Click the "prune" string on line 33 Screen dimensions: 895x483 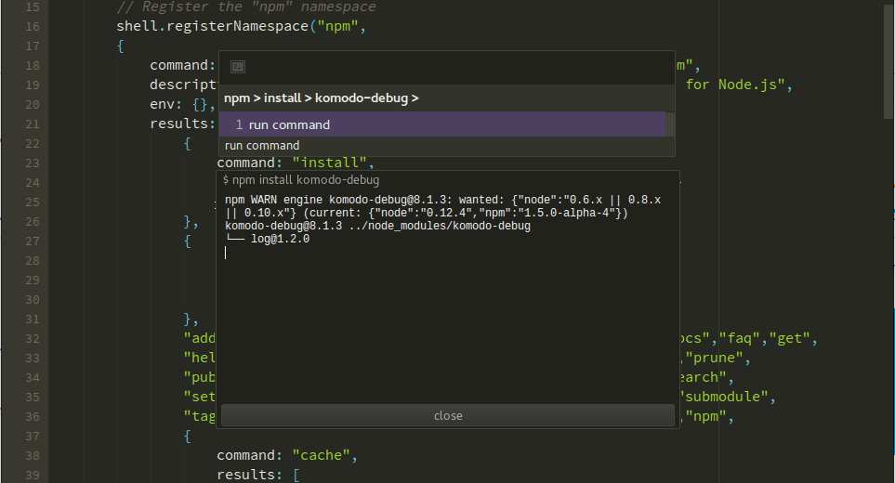[x=717, y=358]
